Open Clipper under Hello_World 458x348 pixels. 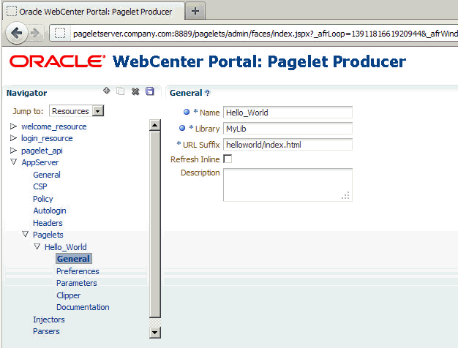68,295
